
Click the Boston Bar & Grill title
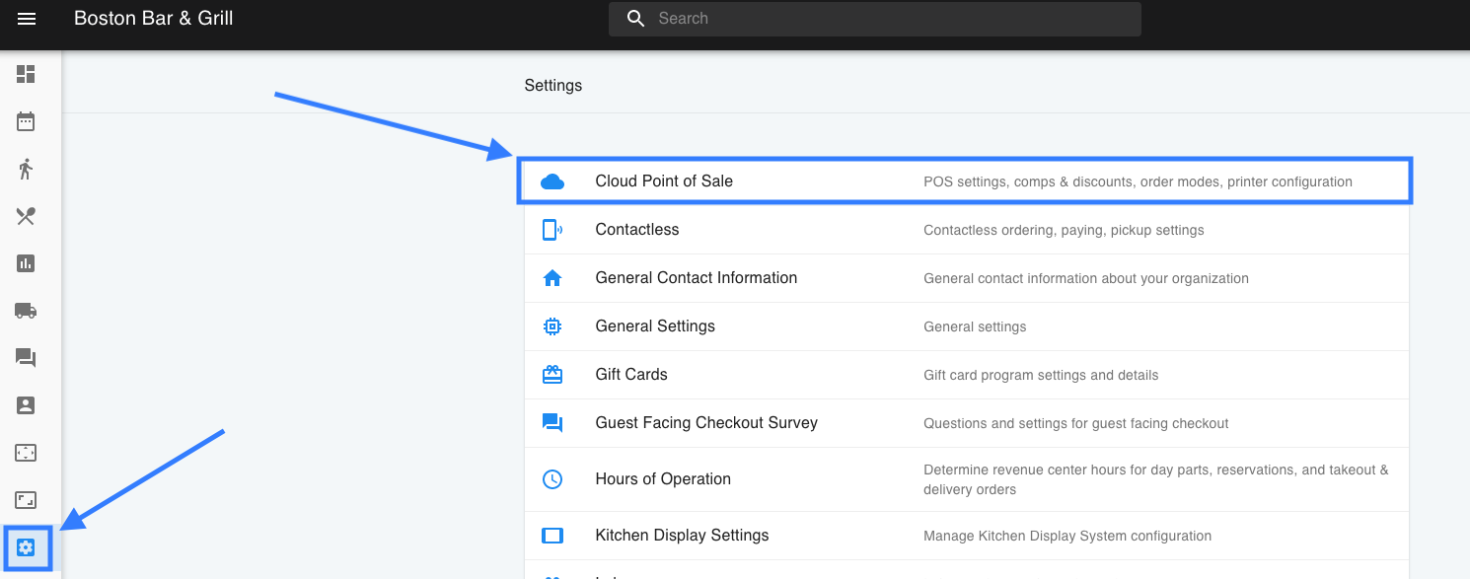pyautogui.click(x=154, y=19)
